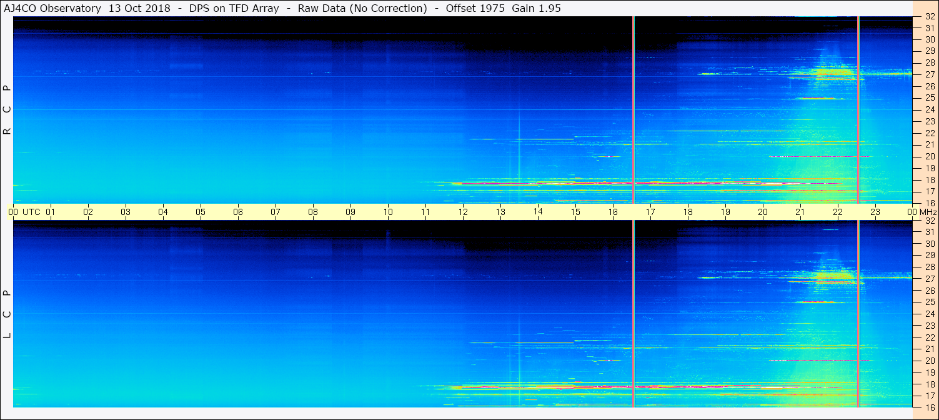Viewport: 939px width, 420px height.
Task: Click the "01" hour label on the time axis
Action: pyautogui.click(x=51, y=212)
